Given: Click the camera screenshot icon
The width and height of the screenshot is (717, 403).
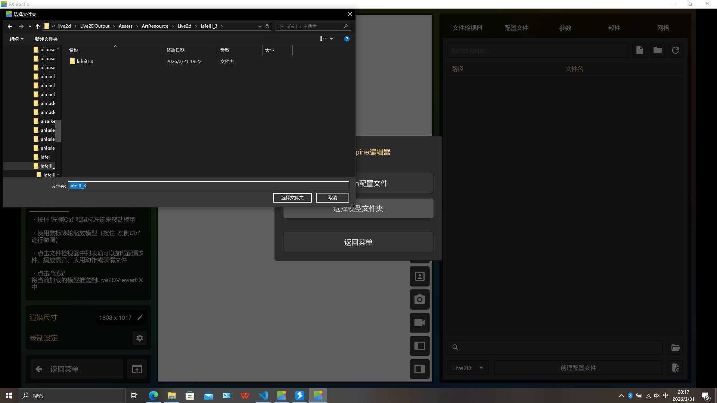Looking at the screenshot, I should tap(419, 299).
